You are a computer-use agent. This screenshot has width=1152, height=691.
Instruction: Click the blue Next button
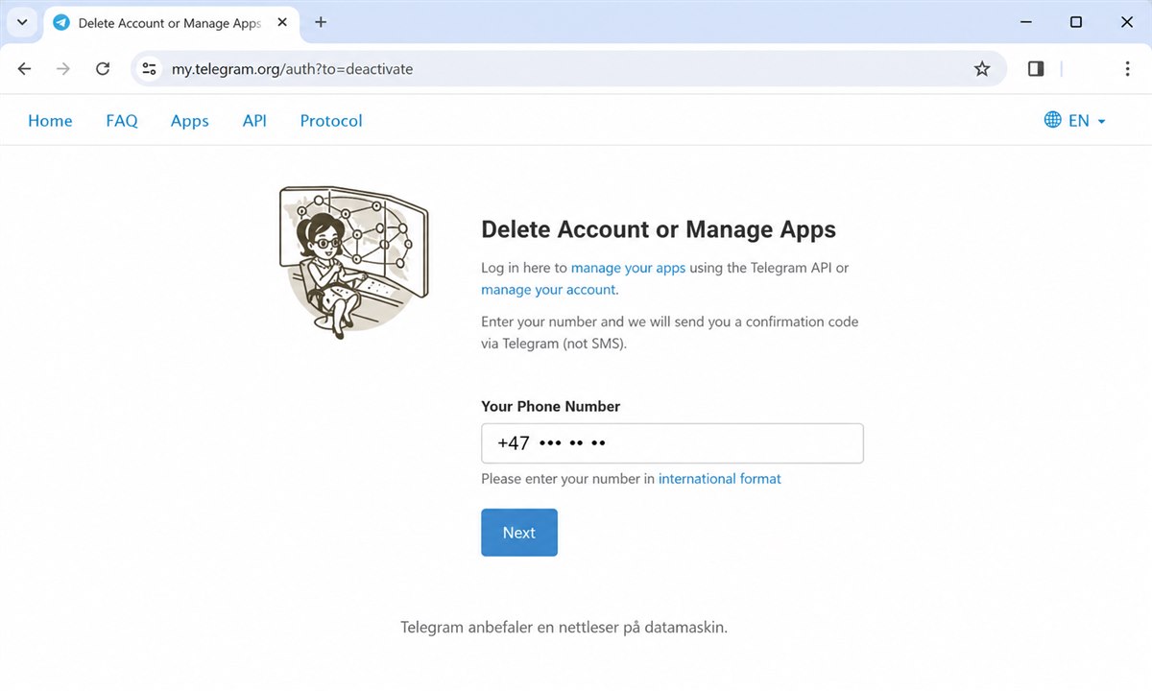tap(519, 533)
